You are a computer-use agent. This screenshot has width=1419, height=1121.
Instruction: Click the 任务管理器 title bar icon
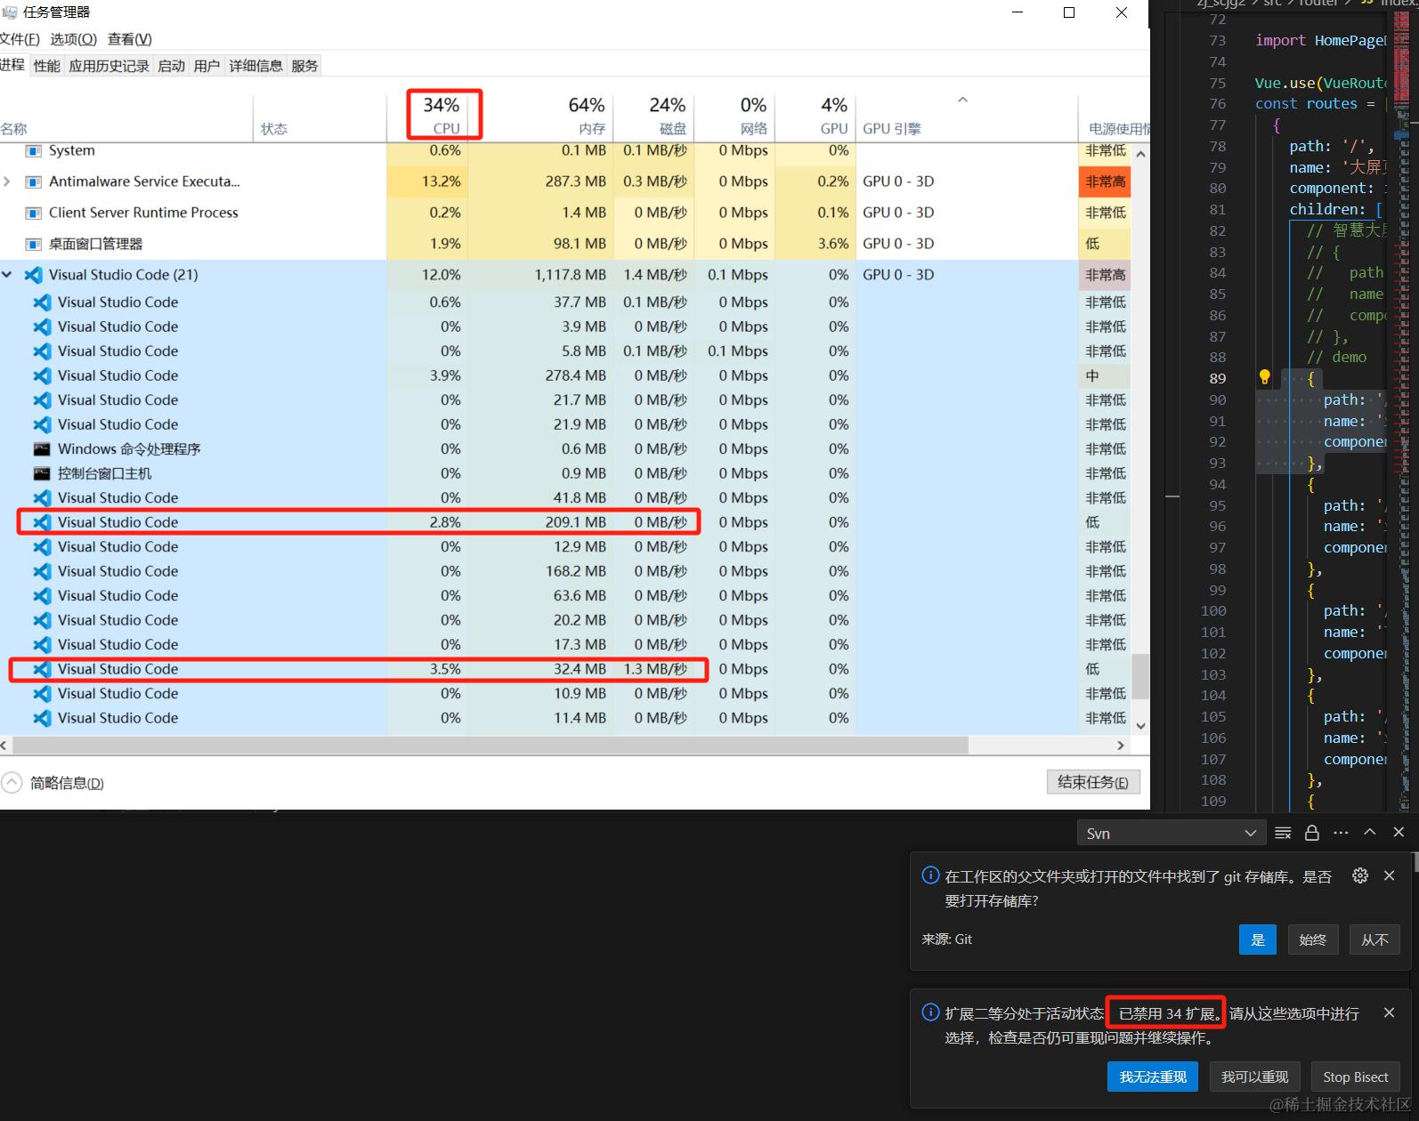[x=10, y=12]
